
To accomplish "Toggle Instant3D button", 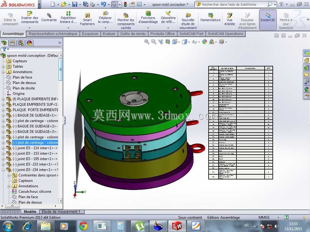I will click(x=268, y=19).
